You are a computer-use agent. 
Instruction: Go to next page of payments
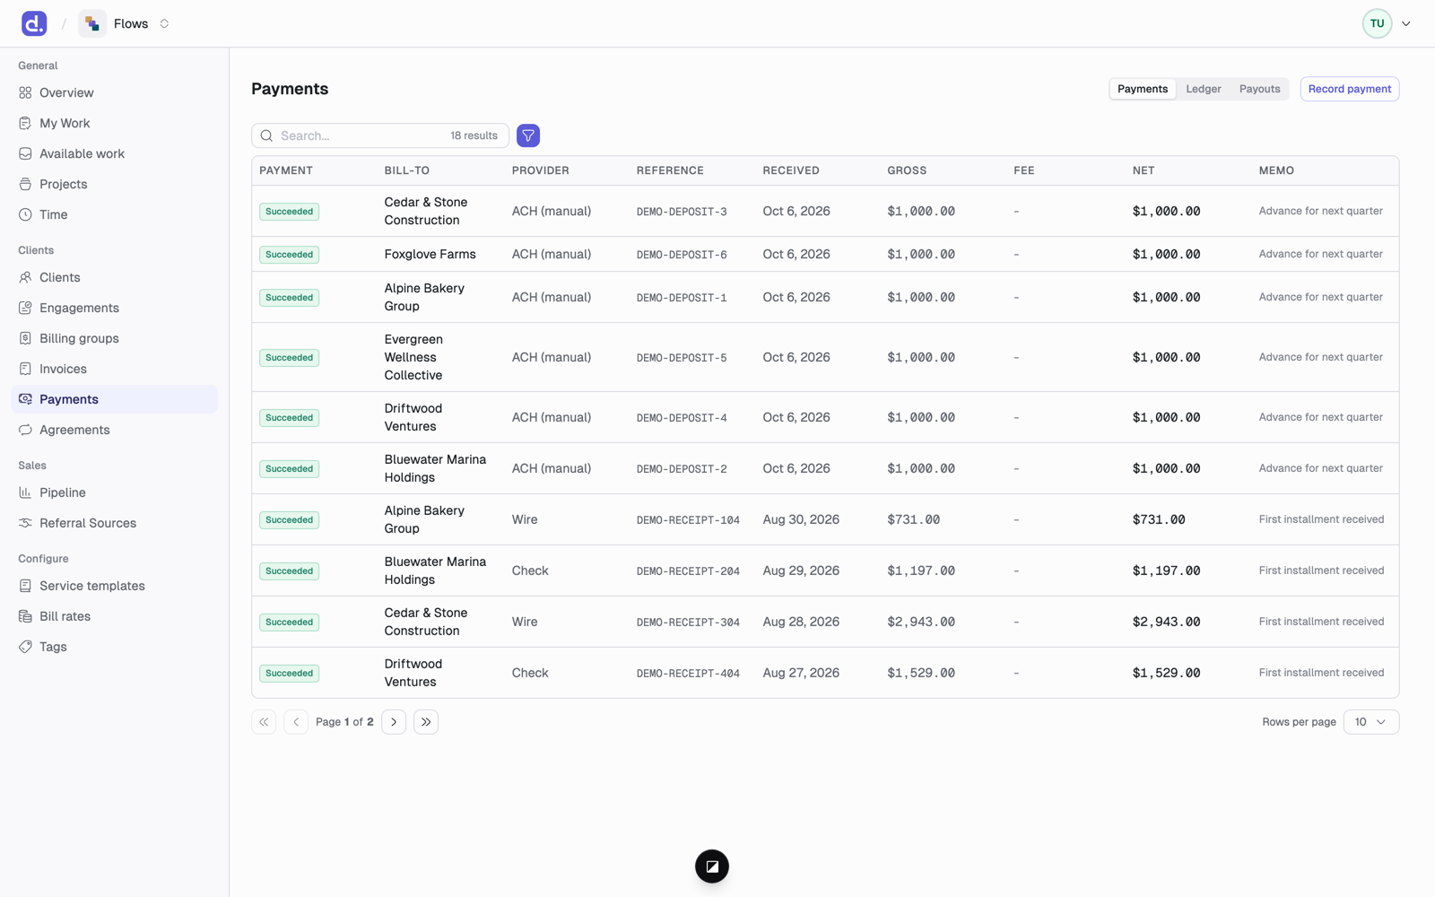(x=394, y=722)
